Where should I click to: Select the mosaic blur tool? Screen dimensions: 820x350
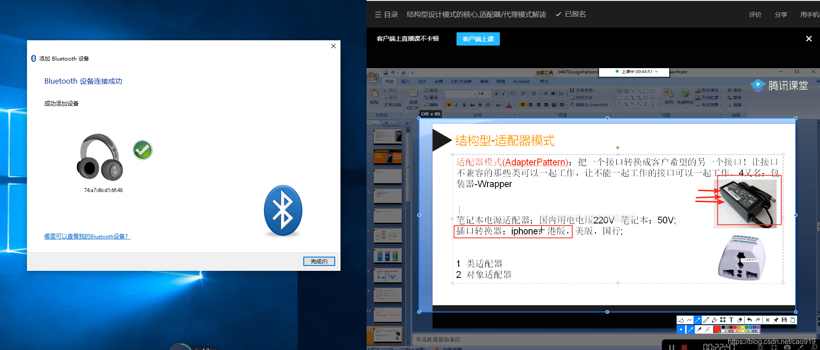[x=723, y=320]
